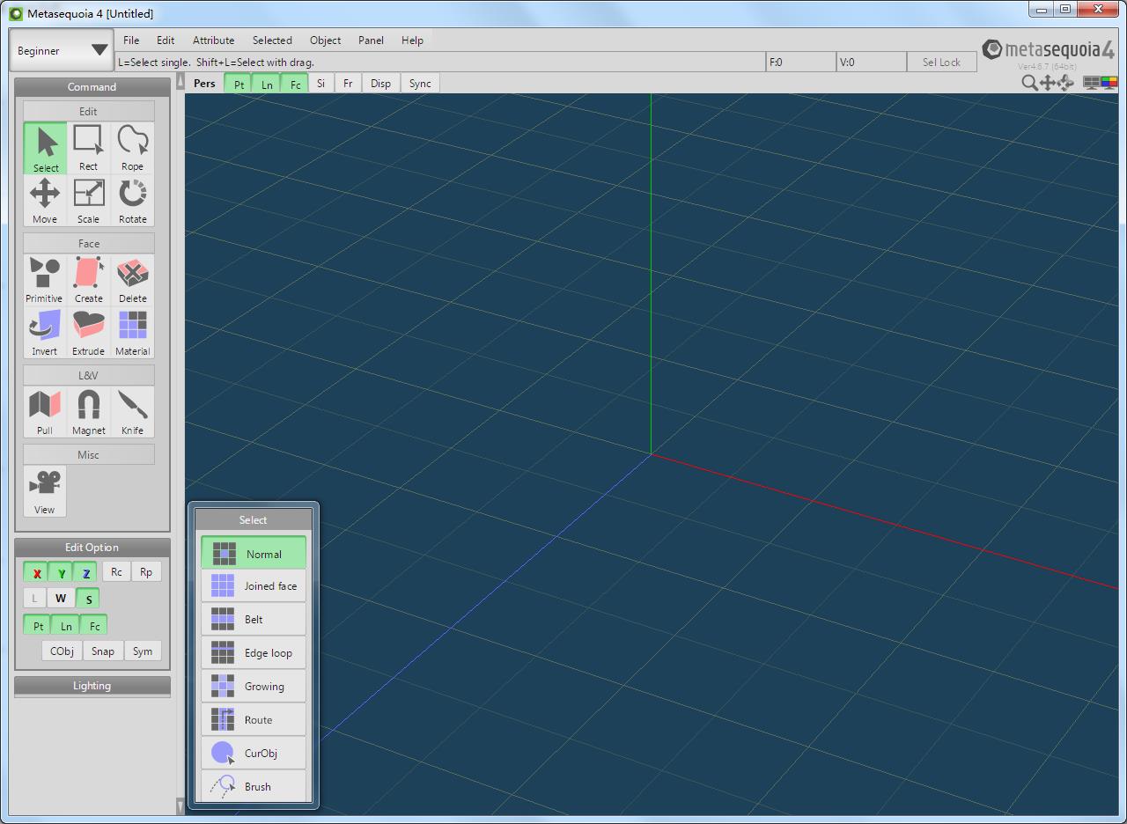Toggle Fc face display in viewport toolbar

click(x=295, y=84)
